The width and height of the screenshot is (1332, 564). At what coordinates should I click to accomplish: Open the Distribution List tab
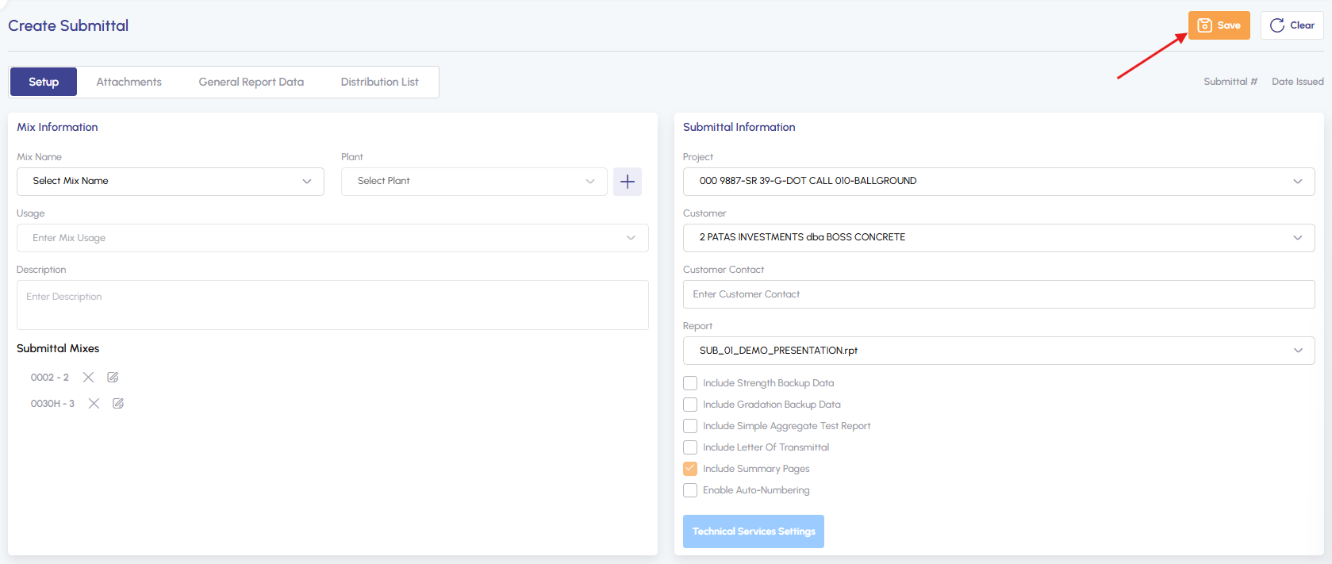click(x=379, y=82)
